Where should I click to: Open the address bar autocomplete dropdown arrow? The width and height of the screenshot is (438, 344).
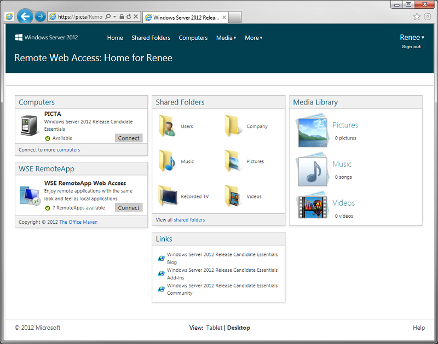pos(114,17)
